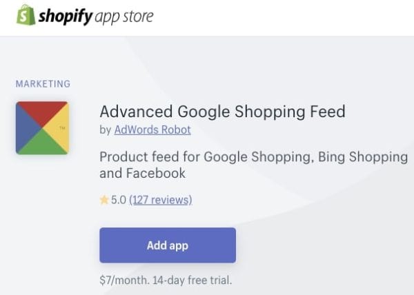Click the Advanced Google Shopping Feed title

[x=222, y=111]
